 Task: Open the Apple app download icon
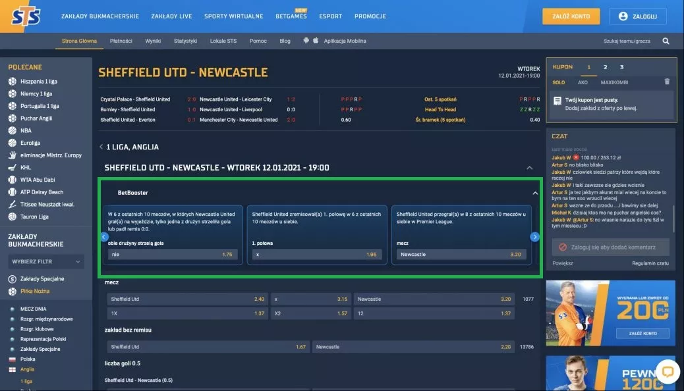click(x=316, y=41)
